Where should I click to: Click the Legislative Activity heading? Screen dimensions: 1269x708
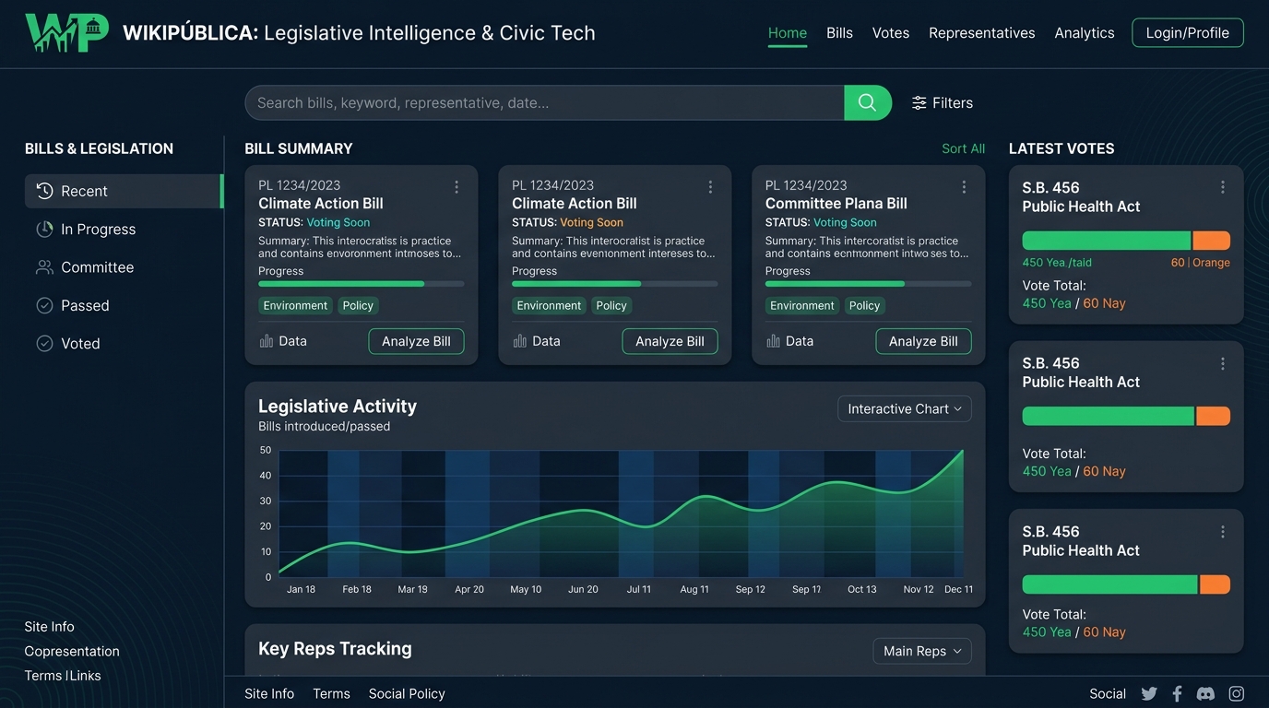338,407
